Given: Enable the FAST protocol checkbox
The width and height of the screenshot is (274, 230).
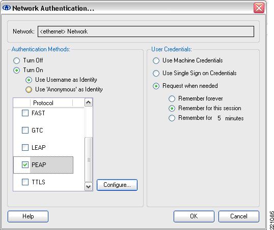Looking at the screenshot, I should [25, 113].
